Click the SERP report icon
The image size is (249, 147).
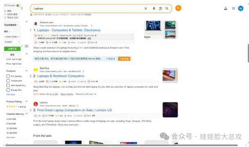click(x=5, y=14)
